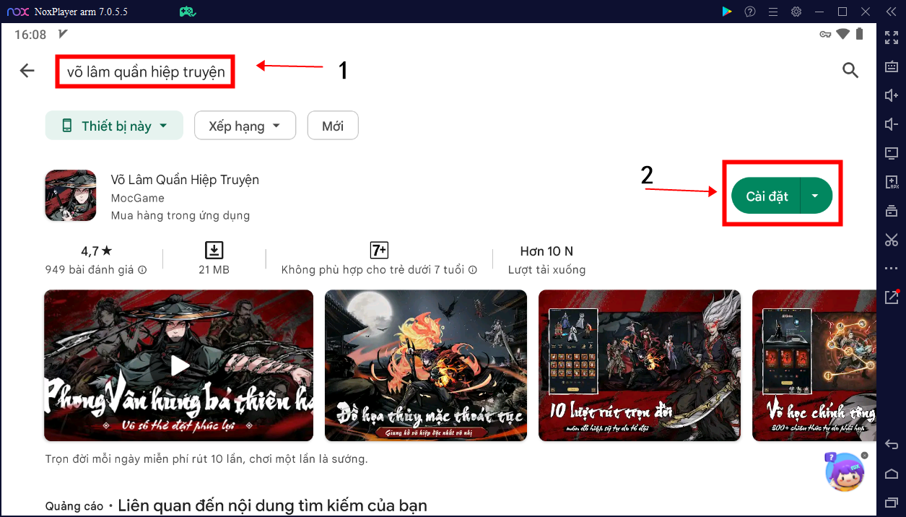Screen dimensions: 906x517
Task: Click the scissors clipping icon in the sidebar
Action: click(x=891, y=240)
